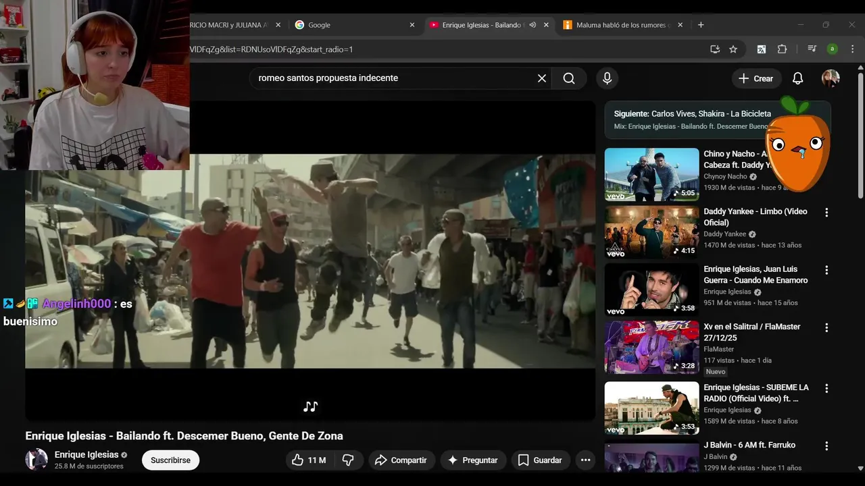The width and height of the screenshot is (865, 486).
Task: Open the Cuando Me Enamoro thumbnail
Action: 651,290
